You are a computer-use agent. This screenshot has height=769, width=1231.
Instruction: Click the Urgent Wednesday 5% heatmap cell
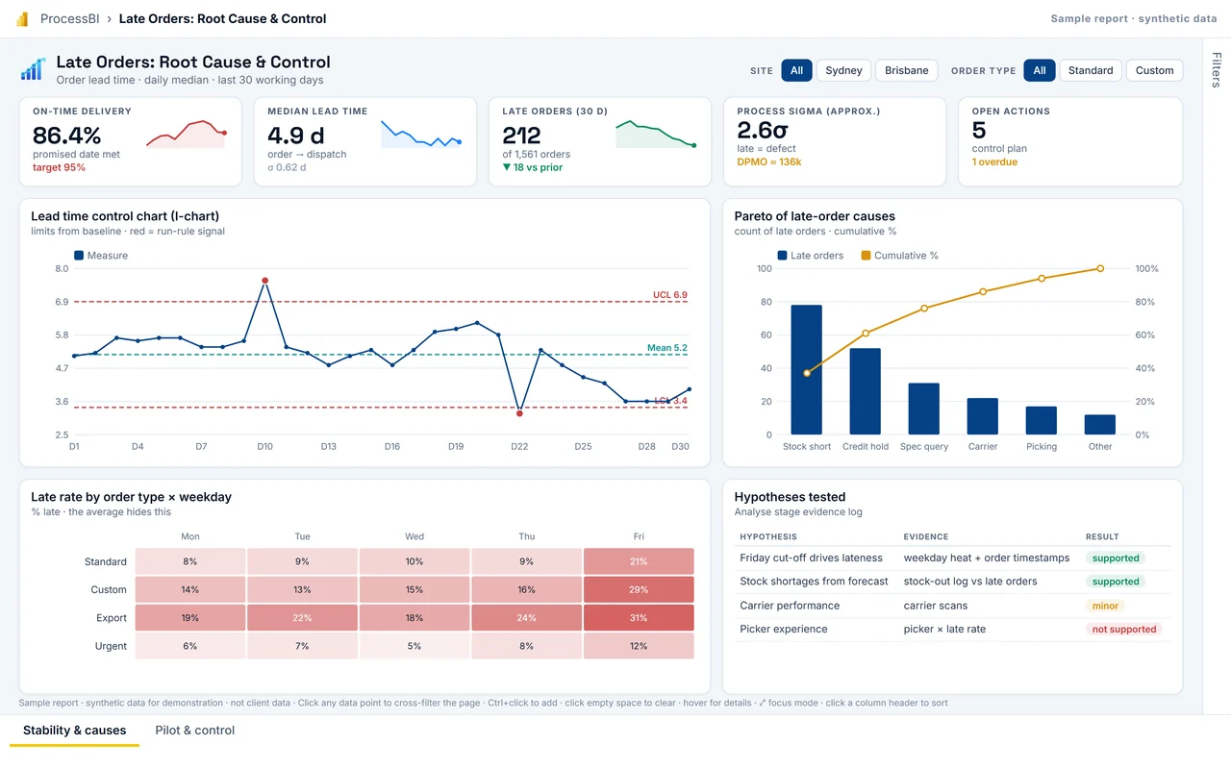click(x=415, y=646)
